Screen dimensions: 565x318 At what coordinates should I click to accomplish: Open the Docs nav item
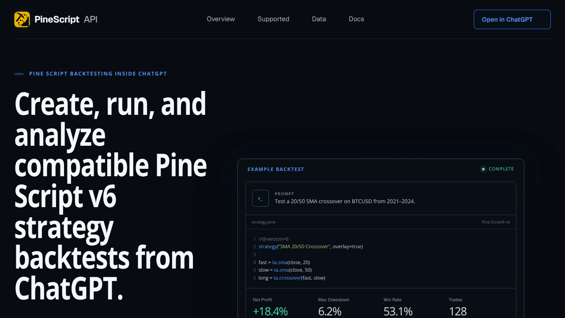[x=356, y=19]
